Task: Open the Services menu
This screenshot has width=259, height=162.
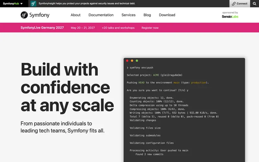Action: 128,15
